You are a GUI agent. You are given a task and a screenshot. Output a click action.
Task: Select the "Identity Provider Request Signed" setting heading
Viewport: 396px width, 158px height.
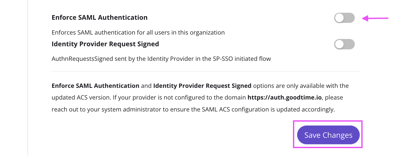click(x=105, y=44)
